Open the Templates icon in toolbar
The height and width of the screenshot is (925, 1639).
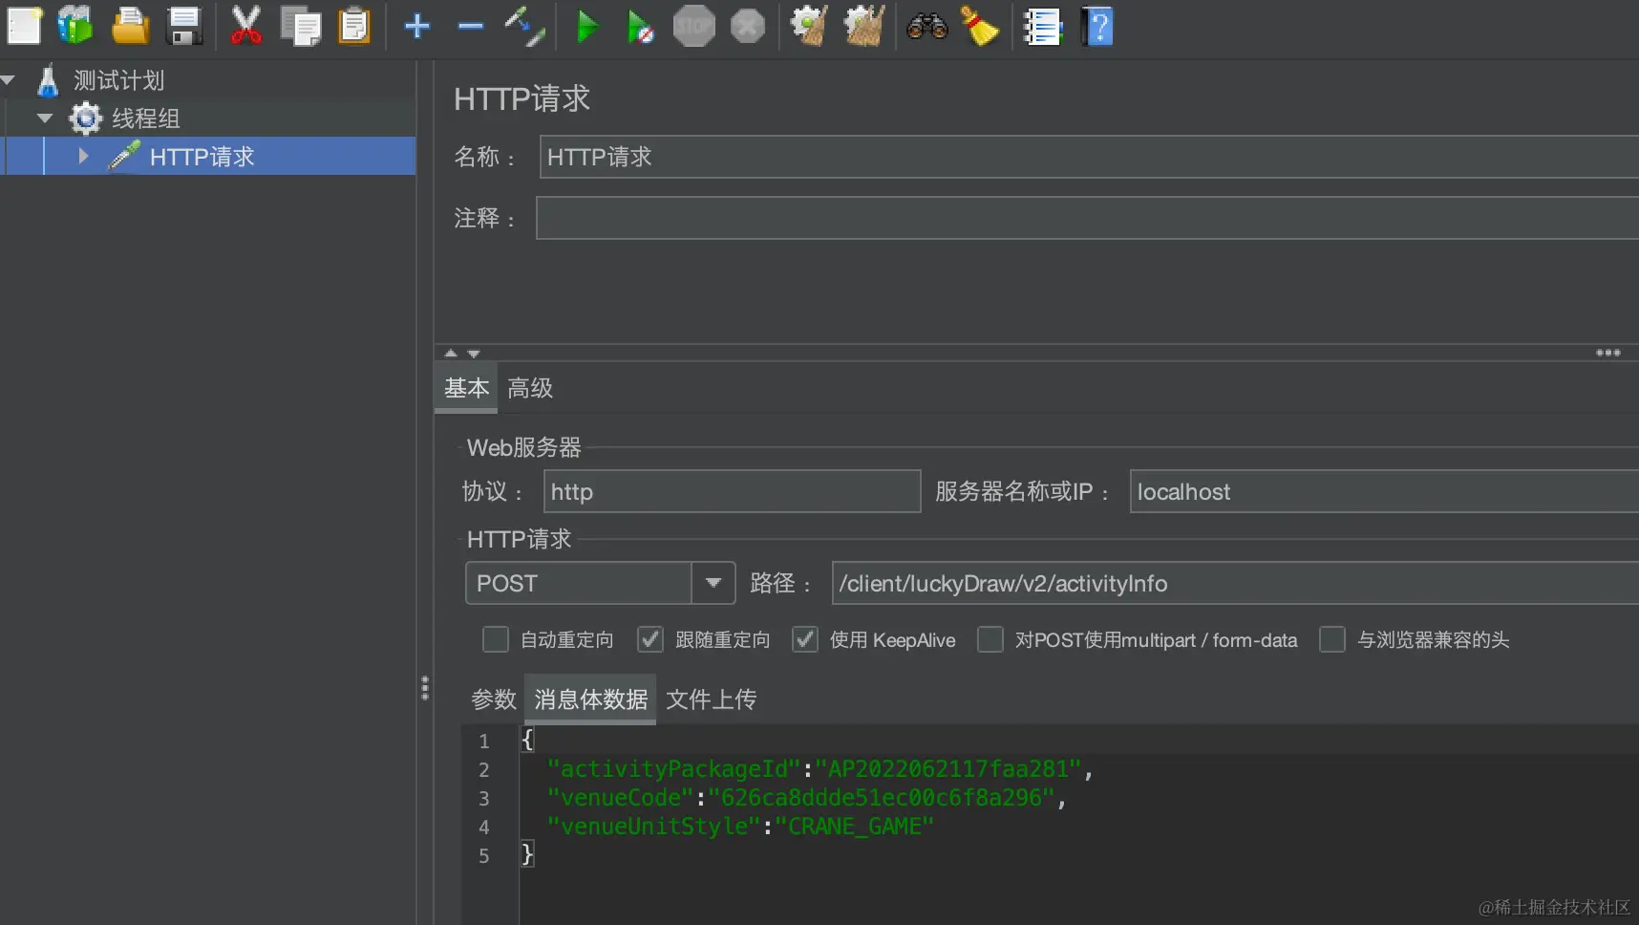coord(74,26)
